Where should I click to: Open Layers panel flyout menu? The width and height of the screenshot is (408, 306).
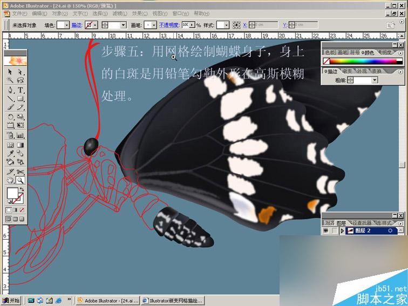(x=400, y=223)
